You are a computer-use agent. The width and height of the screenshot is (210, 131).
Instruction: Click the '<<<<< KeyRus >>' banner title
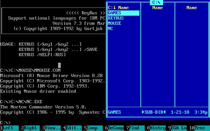(85, 13)
